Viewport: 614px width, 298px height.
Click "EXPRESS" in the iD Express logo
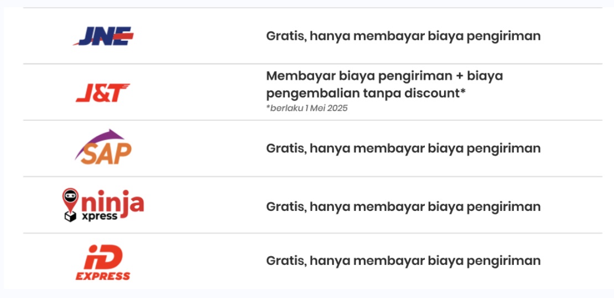pyautogui.click(x=102, y=276)
